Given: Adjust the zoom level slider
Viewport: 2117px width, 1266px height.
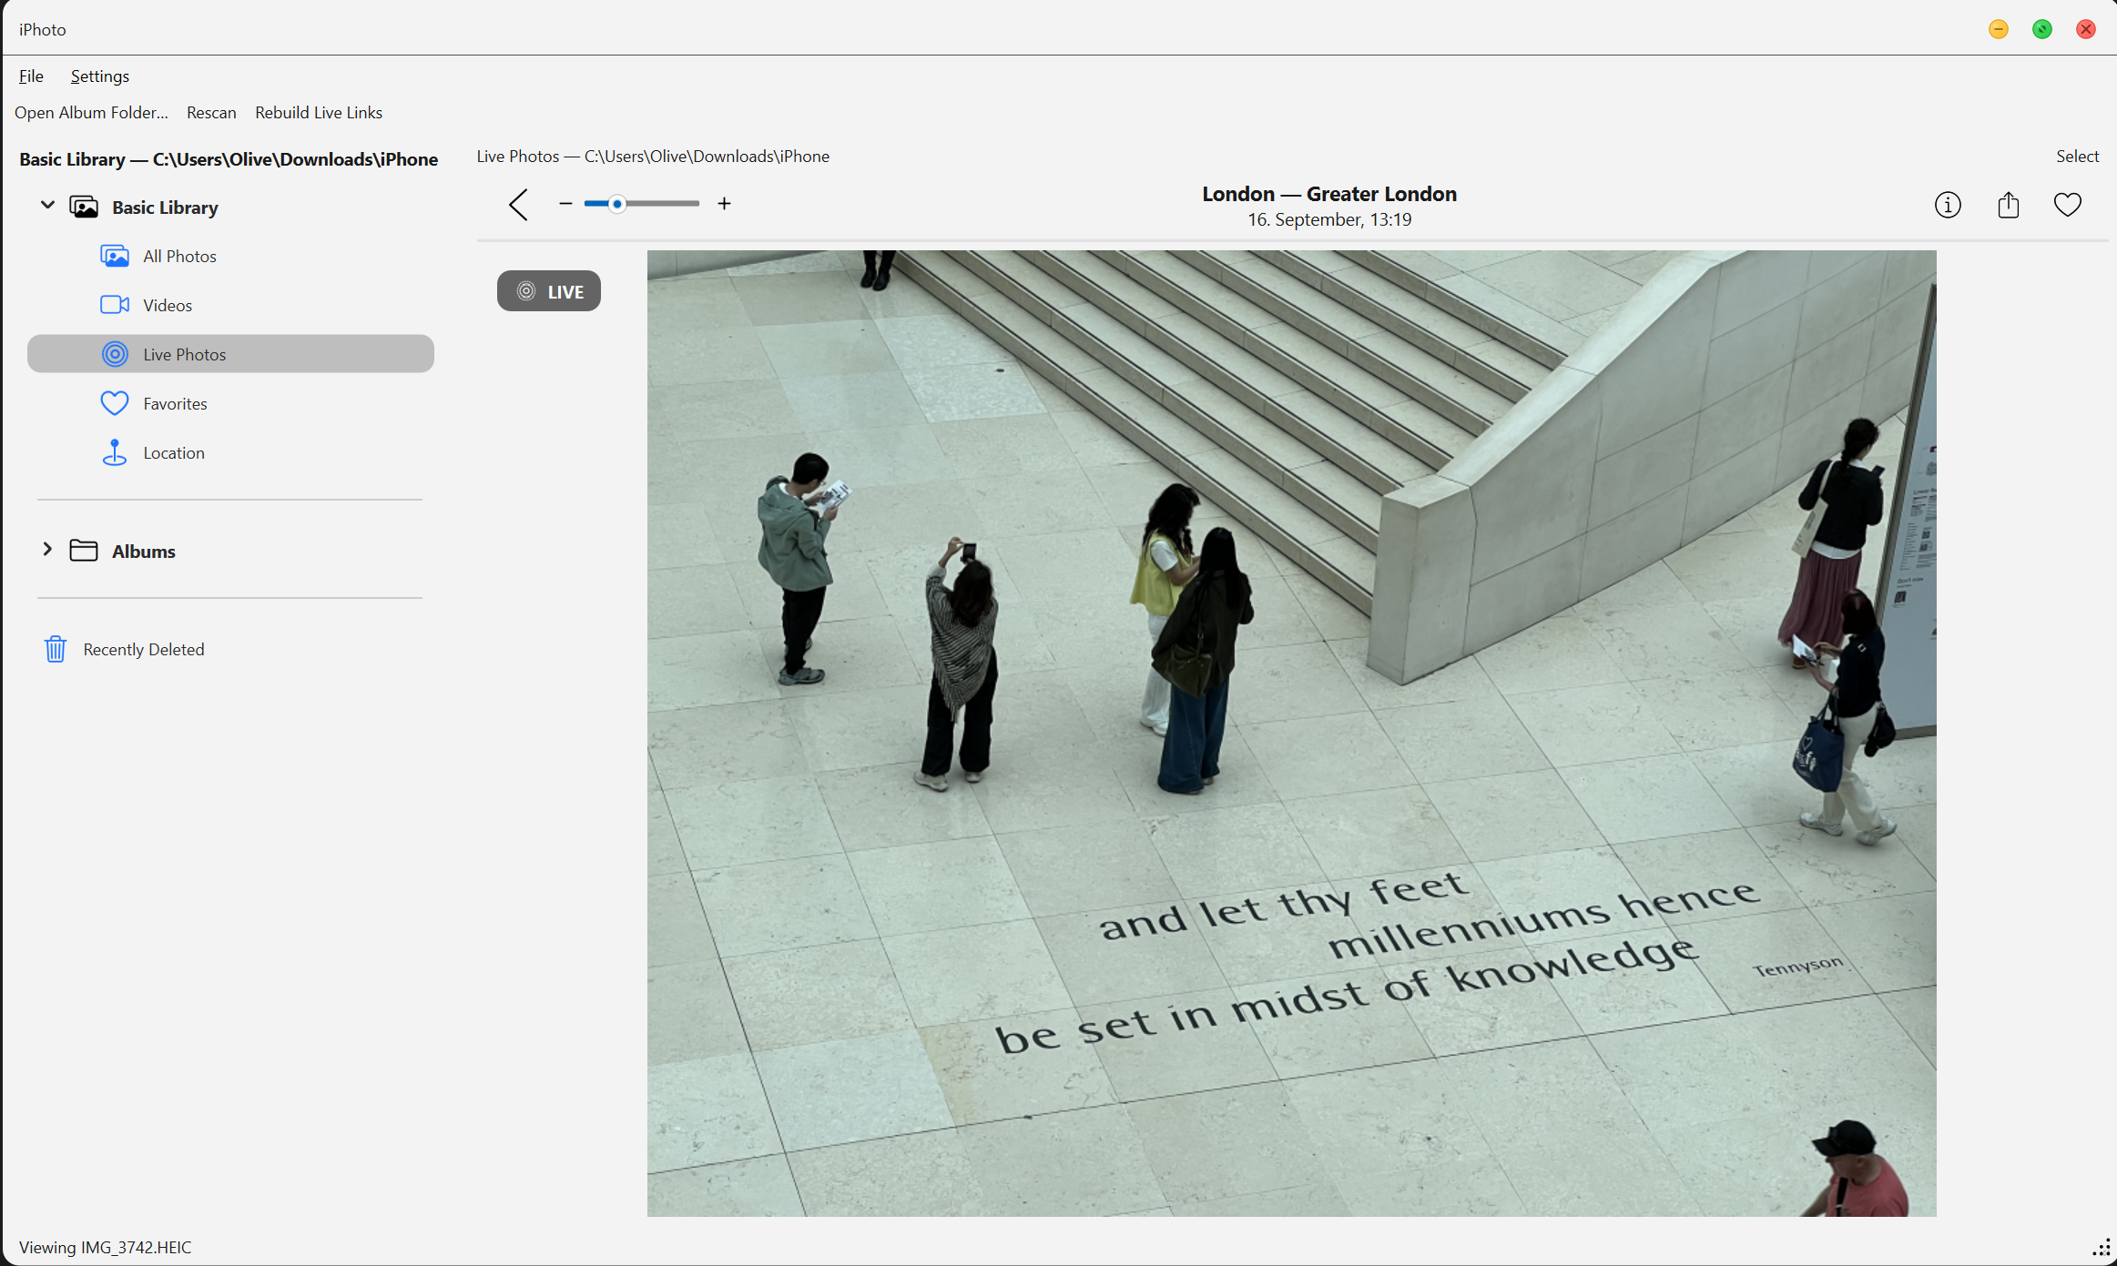Looking at the screenshot, I should tap(642, 204).
